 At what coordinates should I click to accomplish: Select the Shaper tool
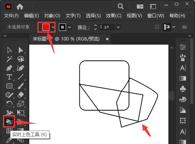coord(9,95)
